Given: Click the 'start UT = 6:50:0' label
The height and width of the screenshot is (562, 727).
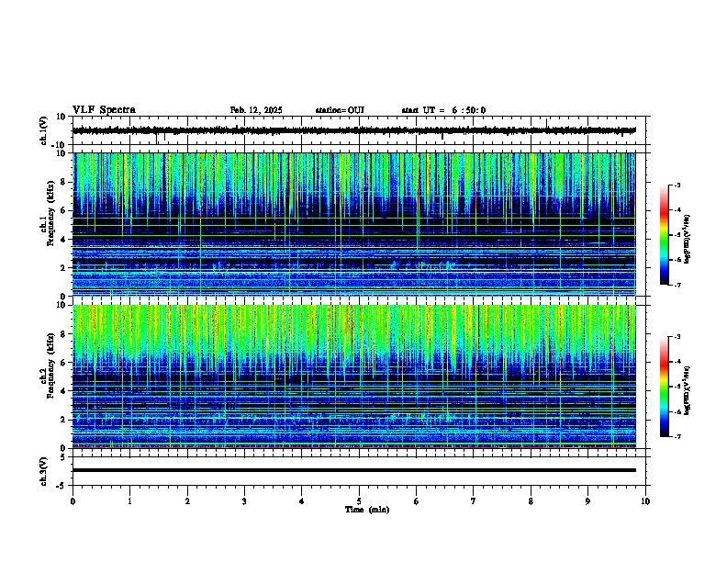Looking at the screenshot, I should pyautogui.click(x=443, y=110).
